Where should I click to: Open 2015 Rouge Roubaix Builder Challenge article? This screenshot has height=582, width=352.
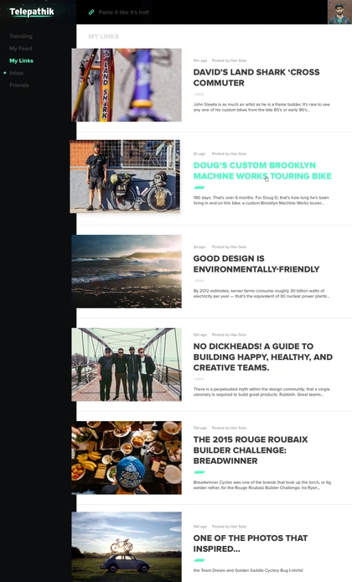(x=251, y=450)
